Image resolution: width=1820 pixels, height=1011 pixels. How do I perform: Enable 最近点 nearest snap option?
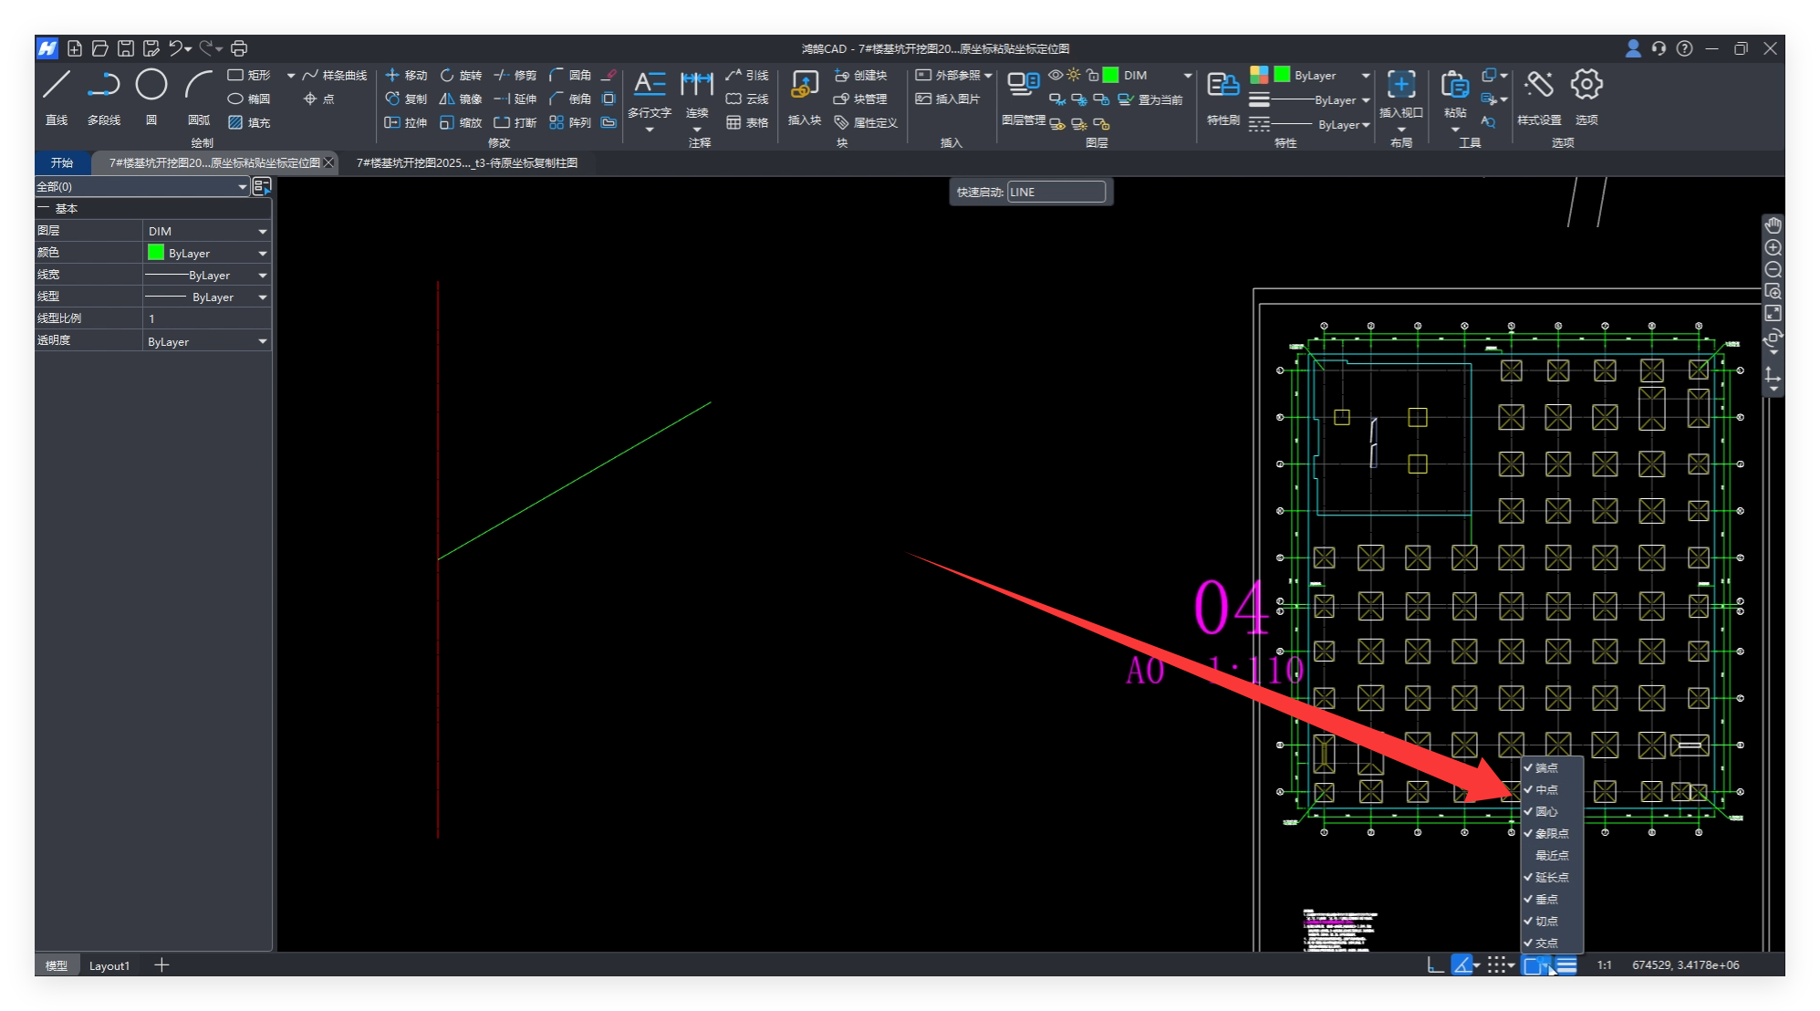pos(1551,855)
